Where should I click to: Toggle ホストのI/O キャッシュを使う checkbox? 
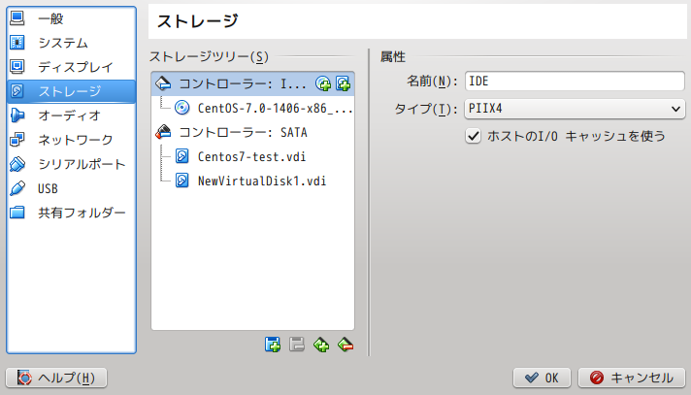(473, 136)
